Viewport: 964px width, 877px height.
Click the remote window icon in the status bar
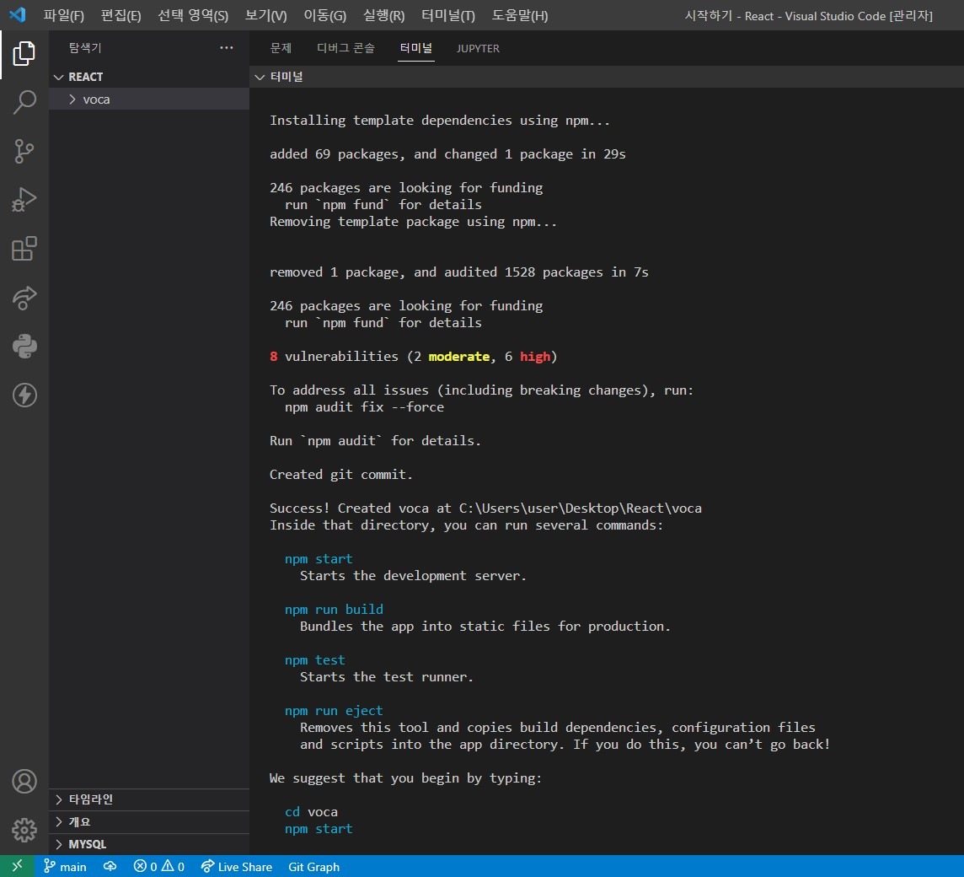17,867
